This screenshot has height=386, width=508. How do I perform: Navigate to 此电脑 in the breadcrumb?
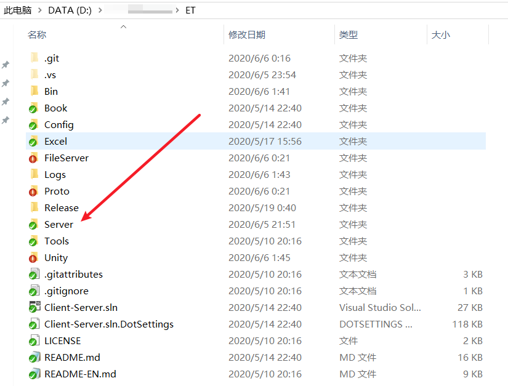pyautogui.click(x=17, y=10)
